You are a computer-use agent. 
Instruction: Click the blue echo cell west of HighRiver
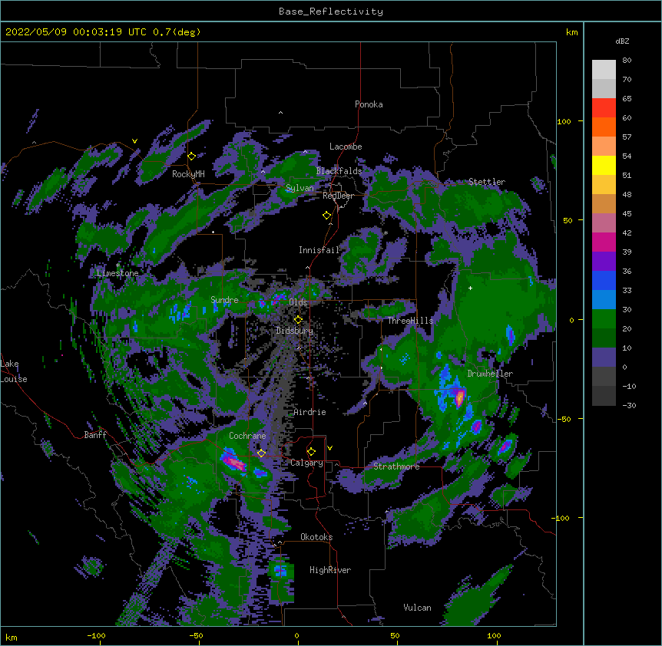tap(280, 572)
